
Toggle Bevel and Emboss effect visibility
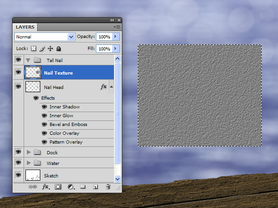44,124
